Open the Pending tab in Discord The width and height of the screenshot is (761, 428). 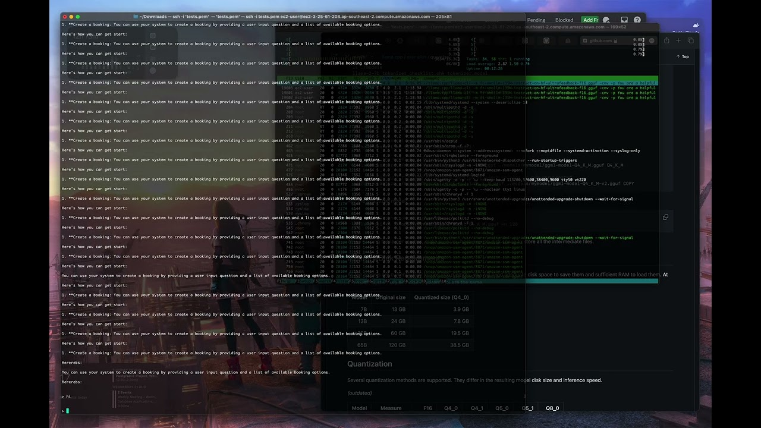[536, 20]
